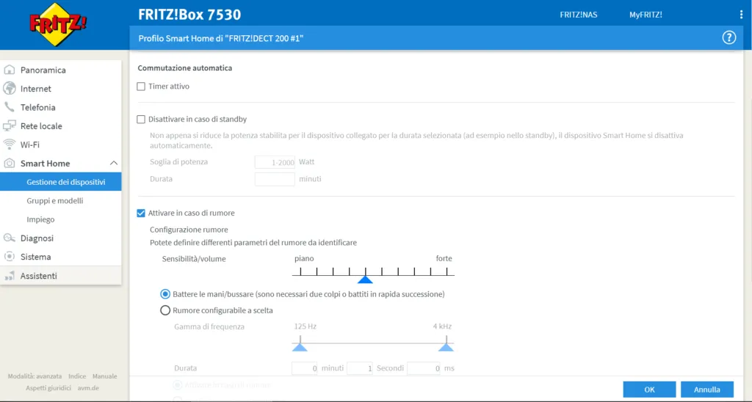Click the Telefonia phone icon
This screenshot has width=752, height=402.
tap(9, 107)
